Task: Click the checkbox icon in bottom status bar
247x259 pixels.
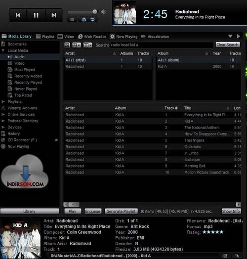Action: point(225,256)
